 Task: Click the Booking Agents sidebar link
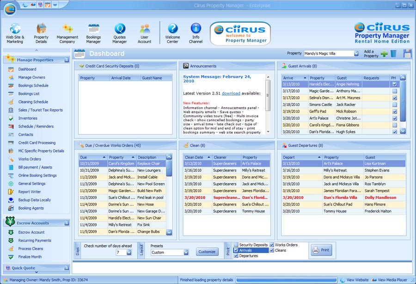[x=31, y=208]
